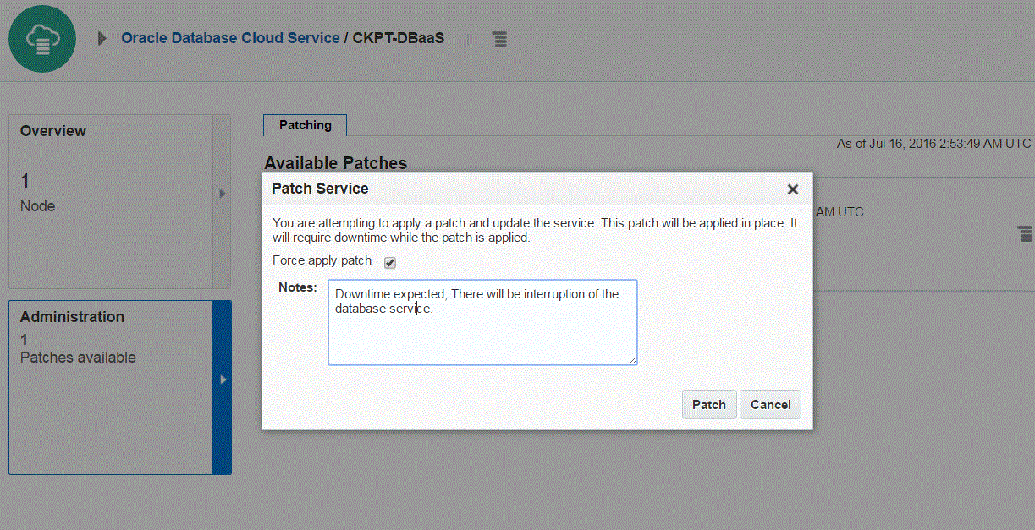Toggle the Force apply patch checkbox
This screenshot has width=1035, height=530.
pos(390,262)
